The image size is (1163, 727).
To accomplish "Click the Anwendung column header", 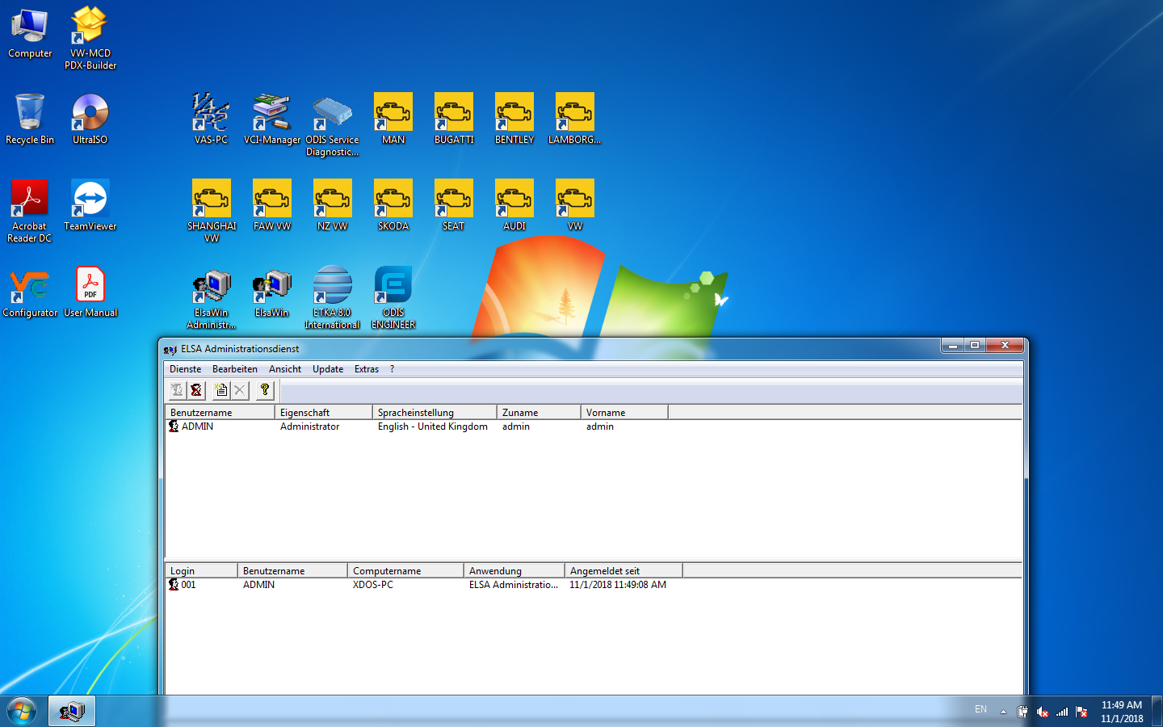I will (x=514, y=570).
